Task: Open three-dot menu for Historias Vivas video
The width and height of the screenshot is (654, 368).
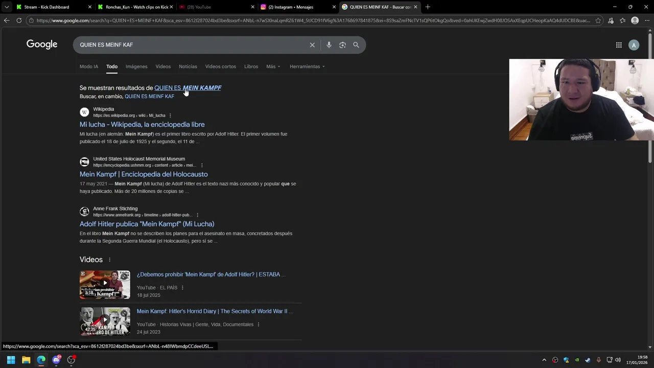Action: click(258, 325)
